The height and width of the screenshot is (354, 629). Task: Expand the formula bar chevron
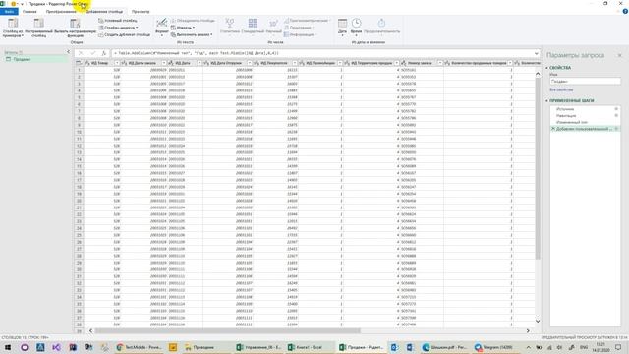coord(537,53)
